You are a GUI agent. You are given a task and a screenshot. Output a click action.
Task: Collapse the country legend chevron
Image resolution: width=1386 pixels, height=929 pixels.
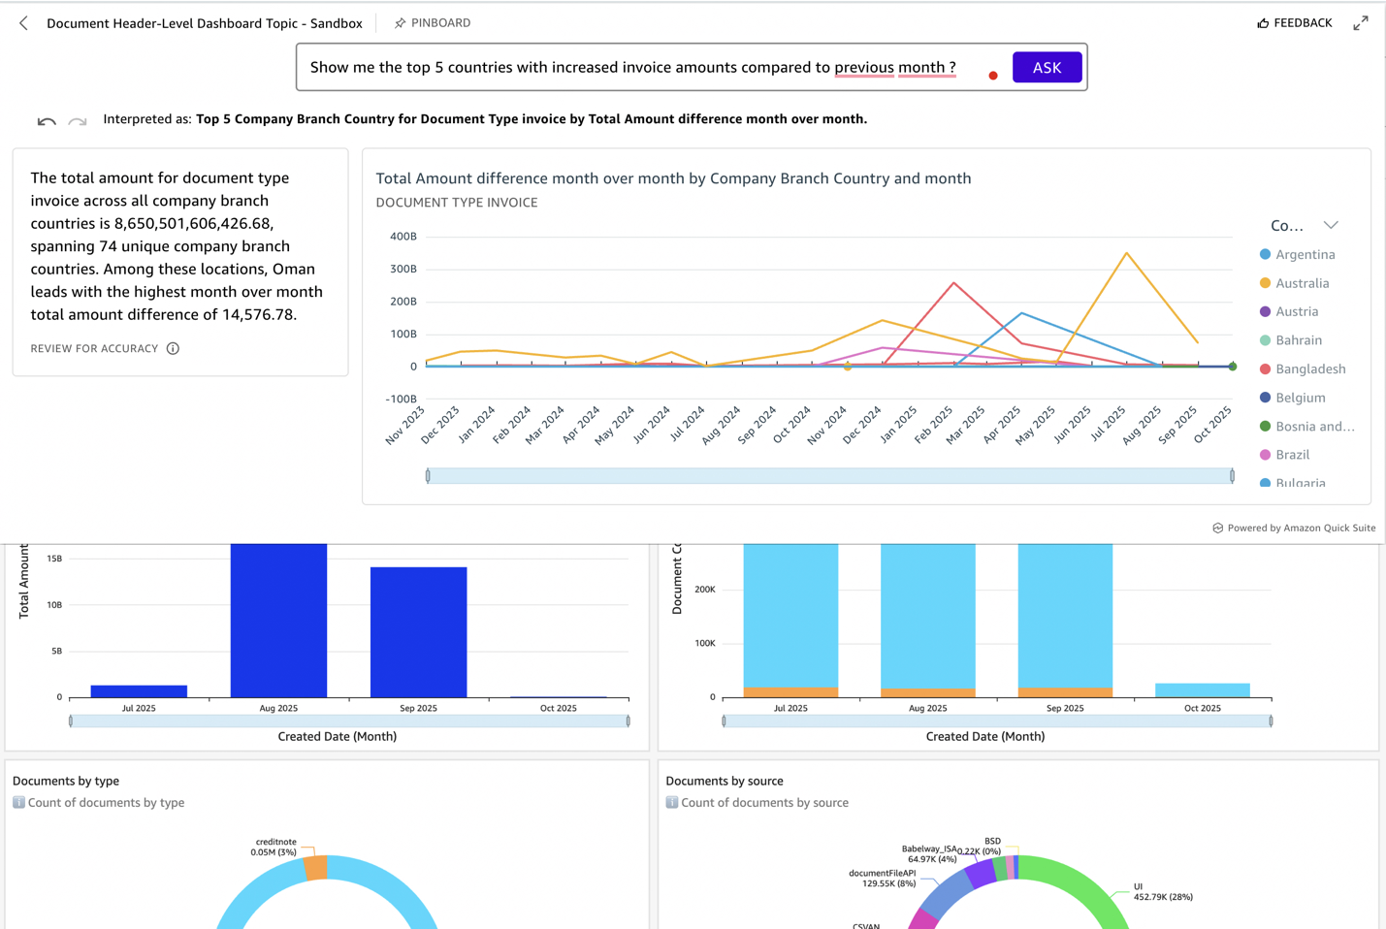[1331, 225]
